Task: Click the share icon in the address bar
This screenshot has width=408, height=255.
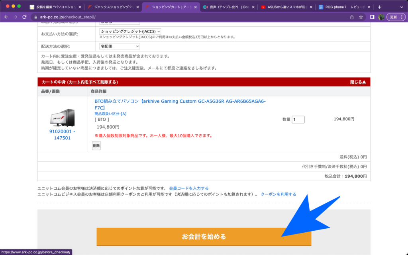Action: click(352, 17)
